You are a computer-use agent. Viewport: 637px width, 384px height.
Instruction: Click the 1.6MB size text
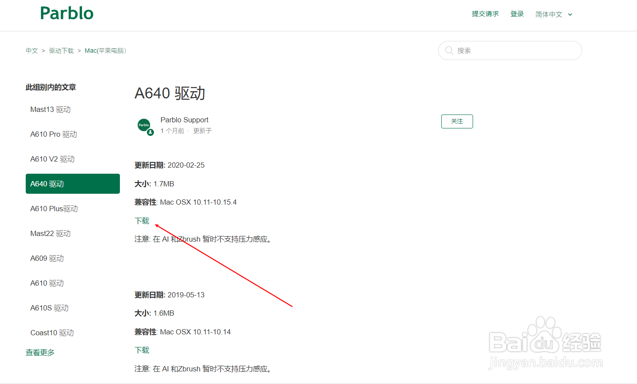coord(164,313)
